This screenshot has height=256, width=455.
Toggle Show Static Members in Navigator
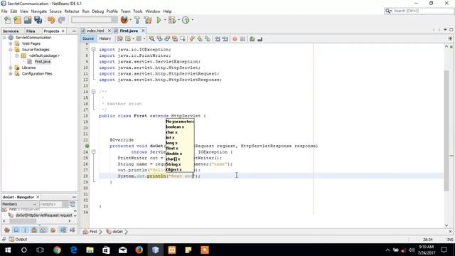coord(25,230)
